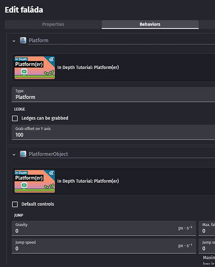Click the Platform behavior icon

coord(23,41)
